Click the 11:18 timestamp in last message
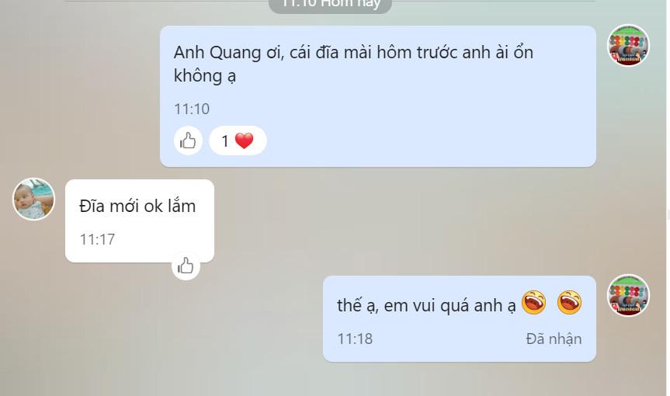The image size is (670, 396). tap(355, 339)
